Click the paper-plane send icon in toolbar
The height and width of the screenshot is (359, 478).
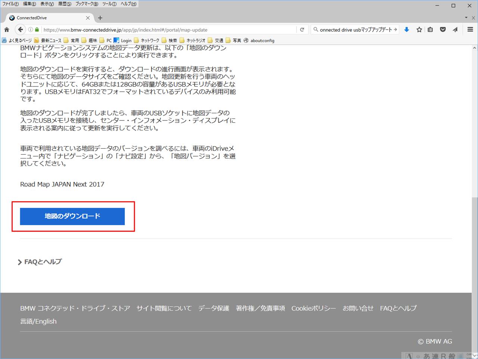click(x=455, y=29)
